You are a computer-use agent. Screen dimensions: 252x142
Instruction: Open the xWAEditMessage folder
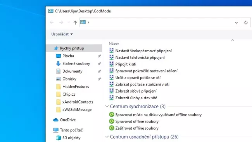point(77,110)
